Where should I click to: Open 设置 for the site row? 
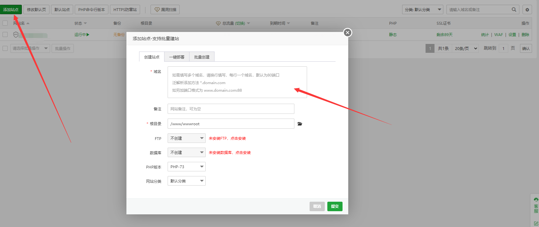pos(512,34)
